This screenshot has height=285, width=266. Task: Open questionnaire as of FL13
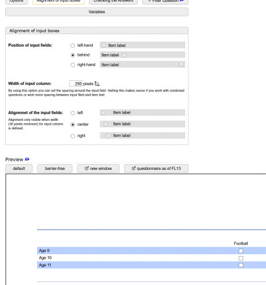tap(156, 168)
